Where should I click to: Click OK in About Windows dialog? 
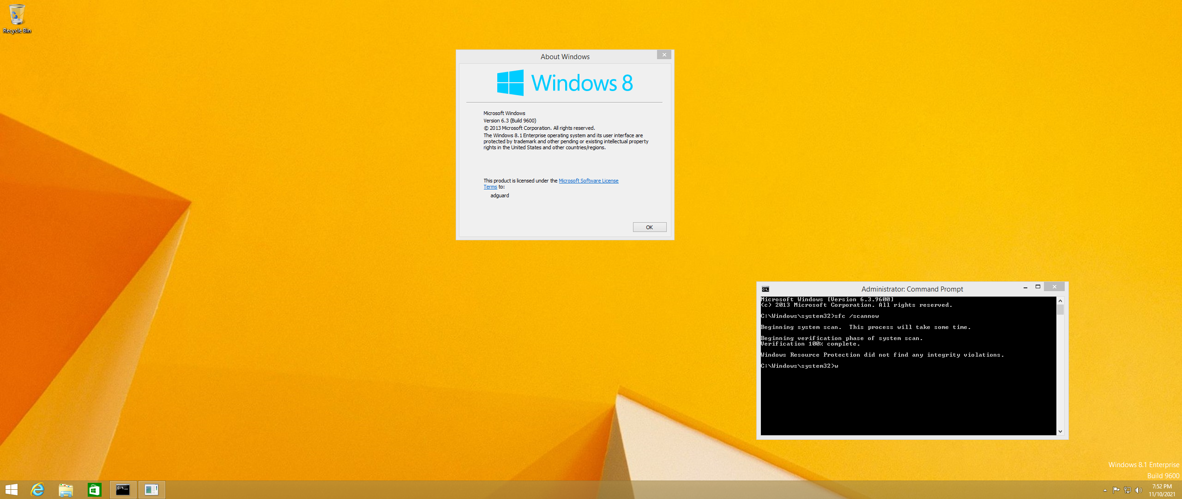tap(650, 227)
